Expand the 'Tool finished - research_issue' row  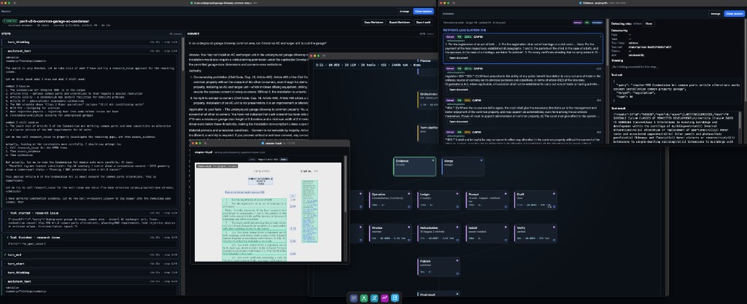click(x=90, y=238)
